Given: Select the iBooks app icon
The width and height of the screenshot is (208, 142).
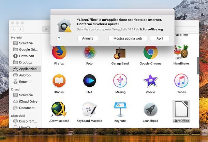Looking at the screenshot, I should coord(59,81).
